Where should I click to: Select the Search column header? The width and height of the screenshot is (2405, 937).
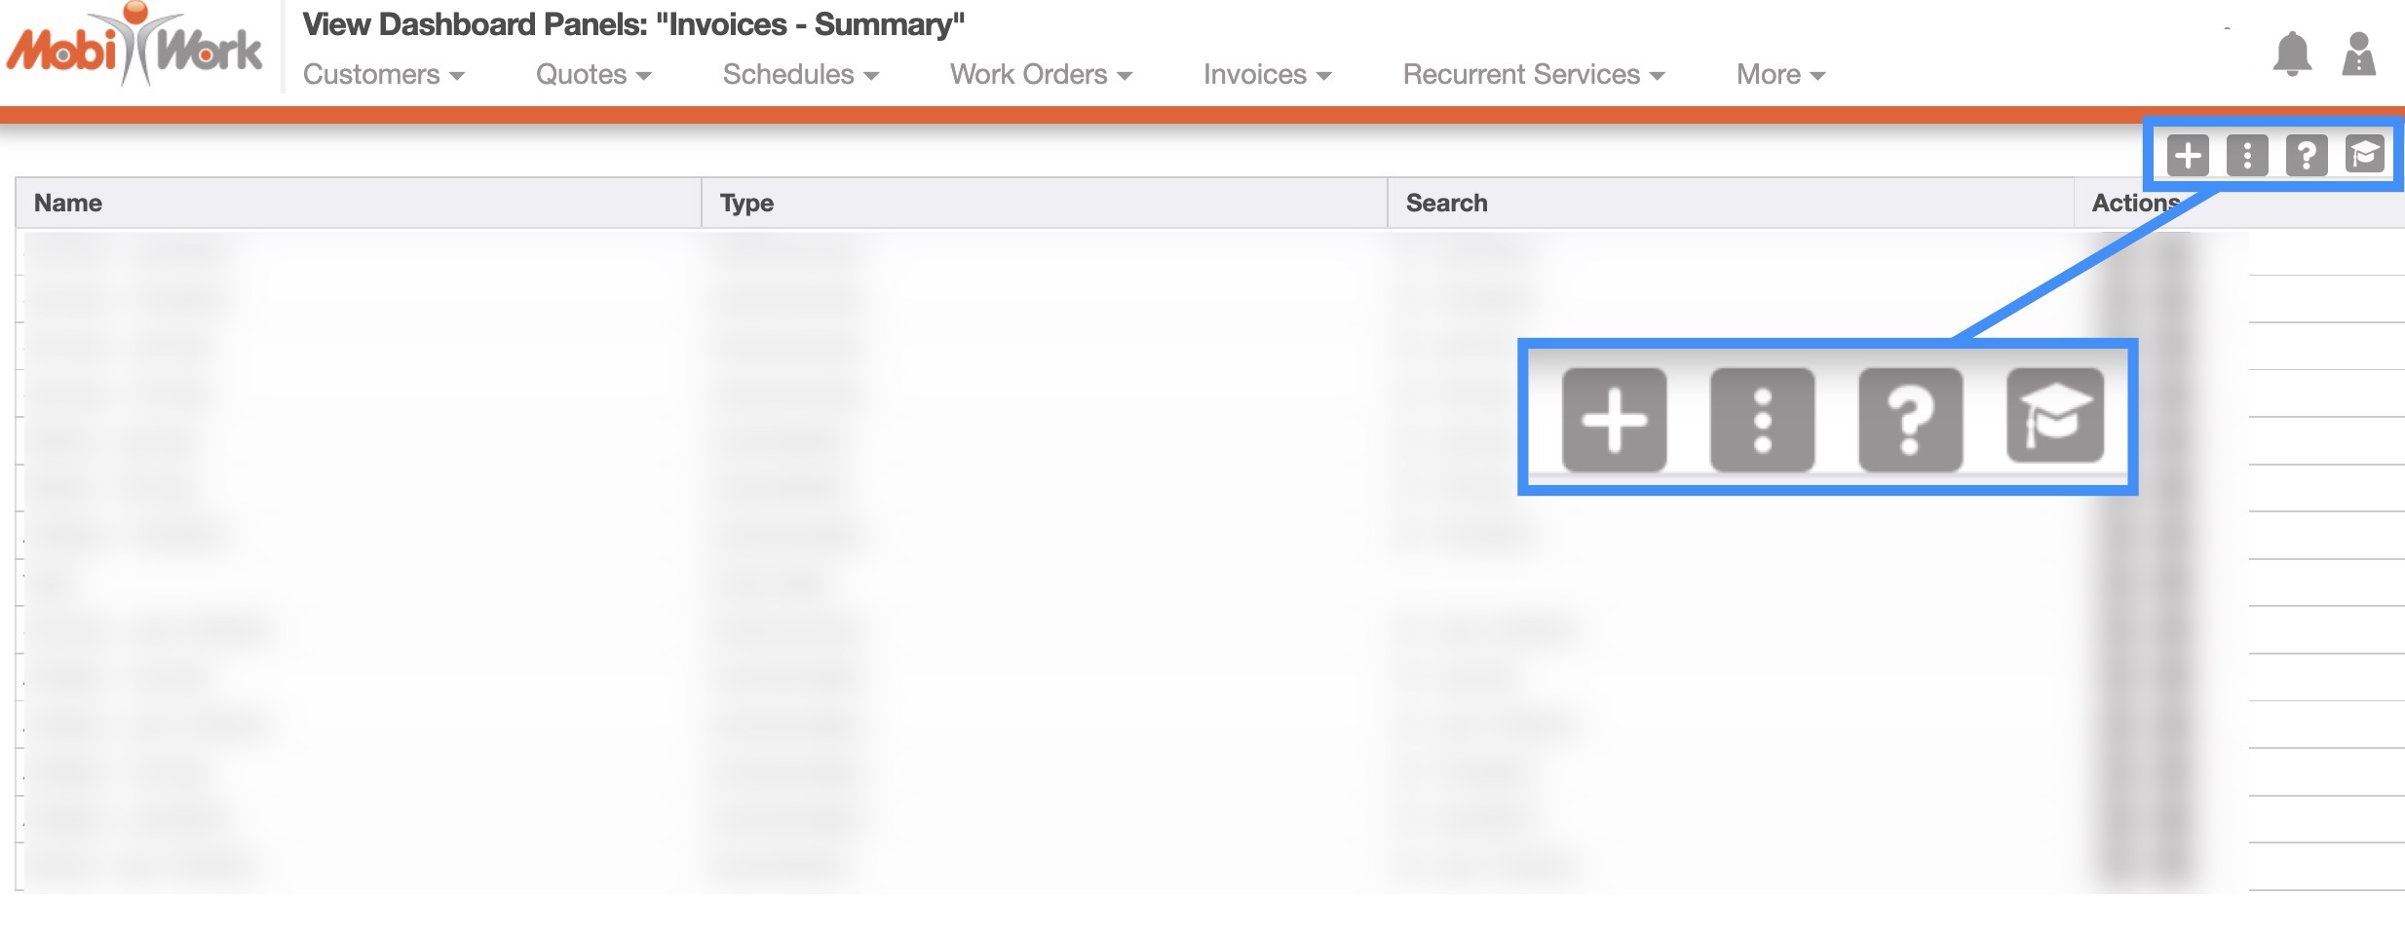pyautogui.click(x=1446, y=203)
